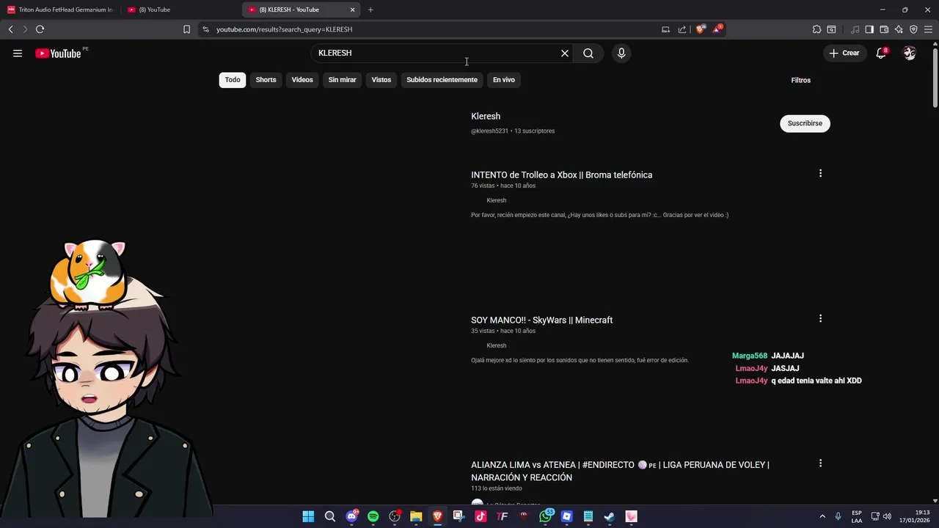Open Windows taskbar search
This screenshot has width=939, height=528.
330,516
